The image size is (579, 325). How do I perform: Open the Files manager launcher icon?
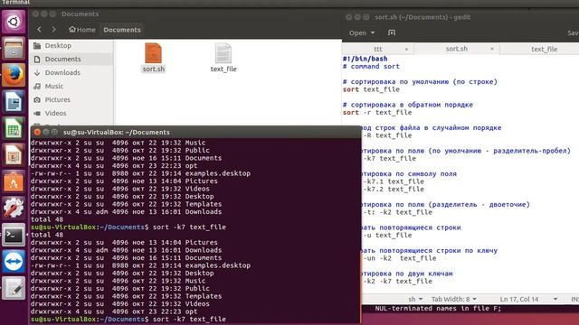14,48
